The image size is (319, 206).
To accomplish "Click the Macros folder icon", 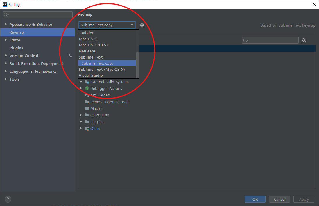I will [x=87, y=108].
